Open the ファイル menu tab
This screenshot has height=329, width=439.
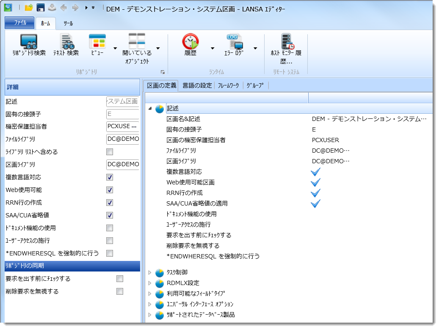click(x=19, y=23)
